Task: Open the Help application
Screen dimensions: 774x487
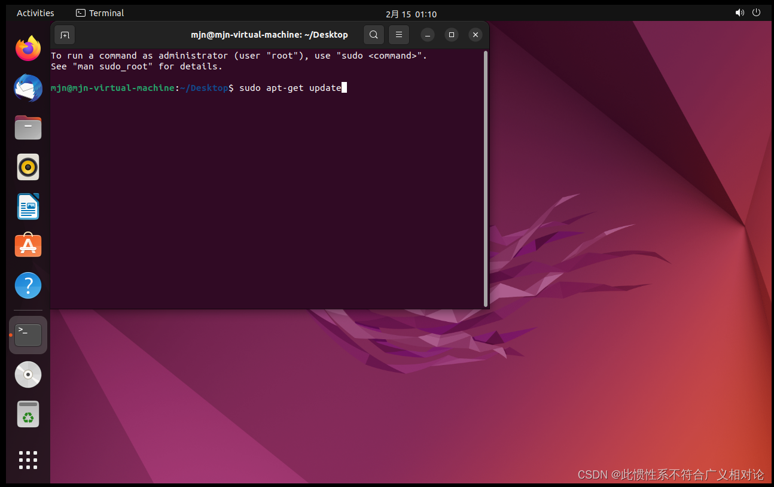Action: coord(28,285)
